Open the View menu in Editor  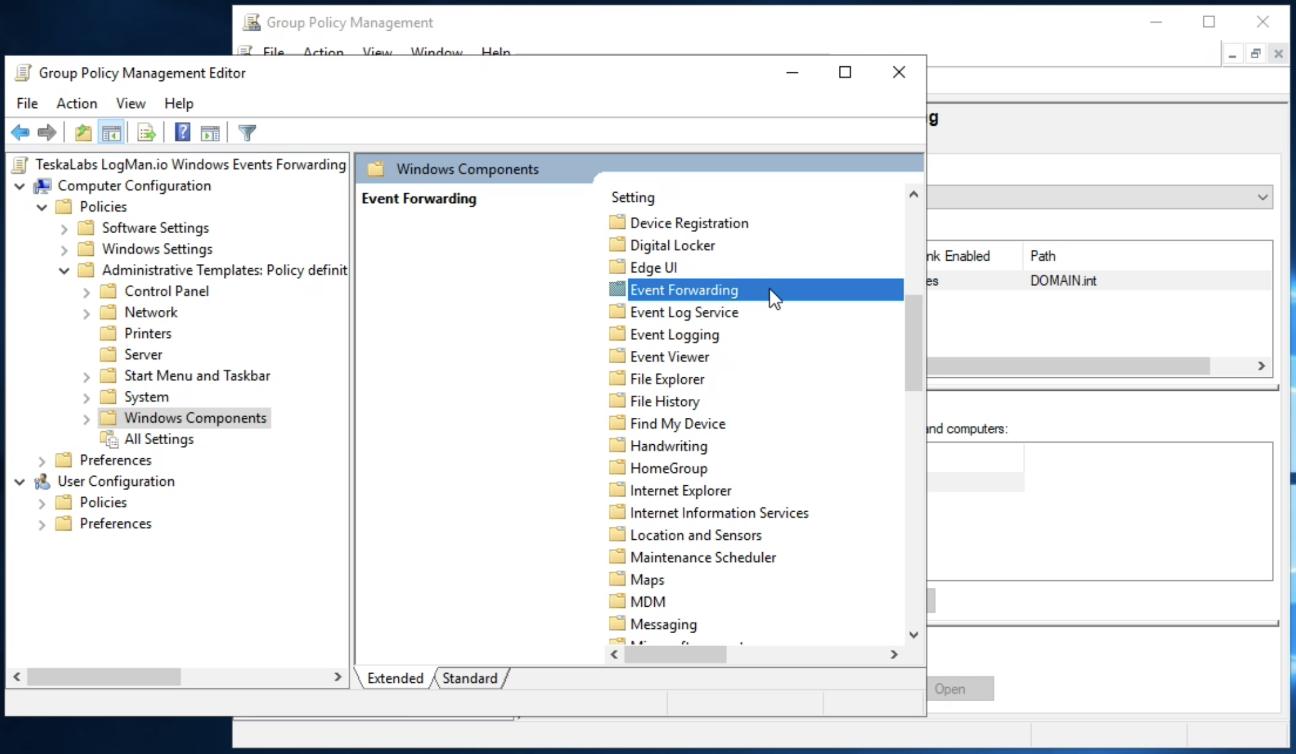point(131,103)
